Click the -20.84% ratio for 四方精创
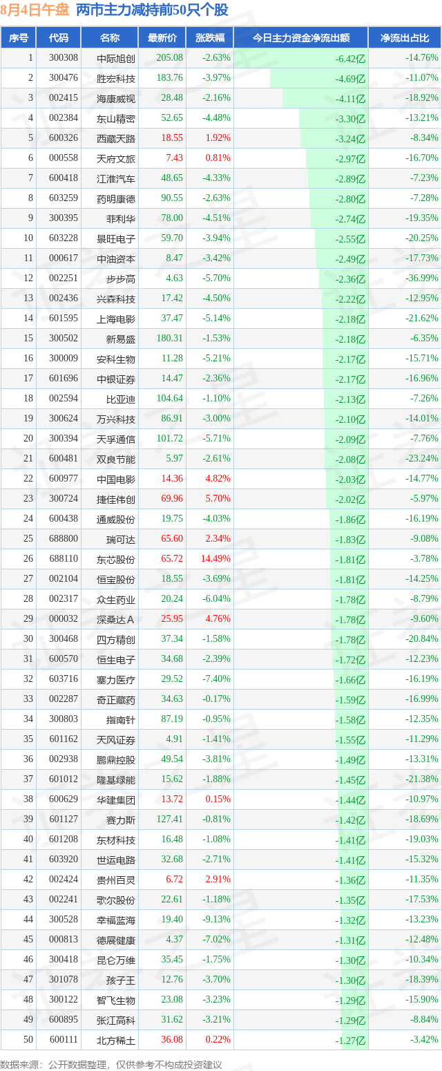The width and height of the screenshot is (442, 1071). point(423,639)
